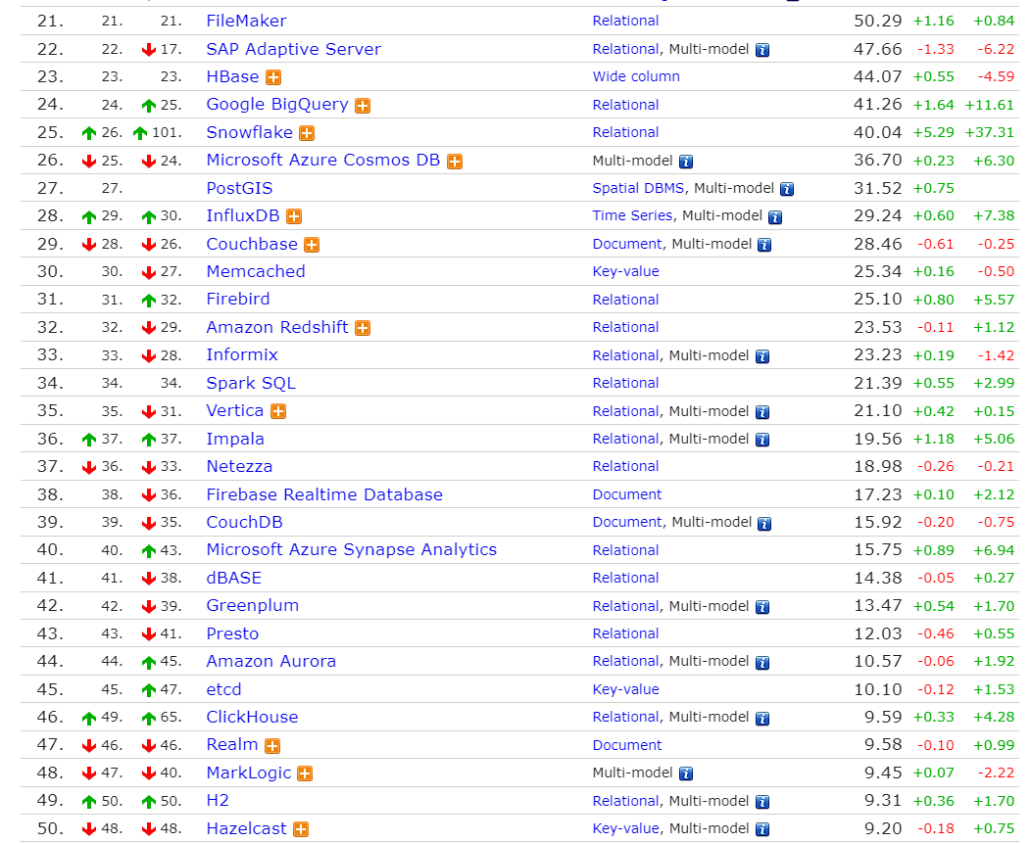Click Key-value link in the Hazelcast row
Screen dimensions: 1031x843
coord(625,829)
